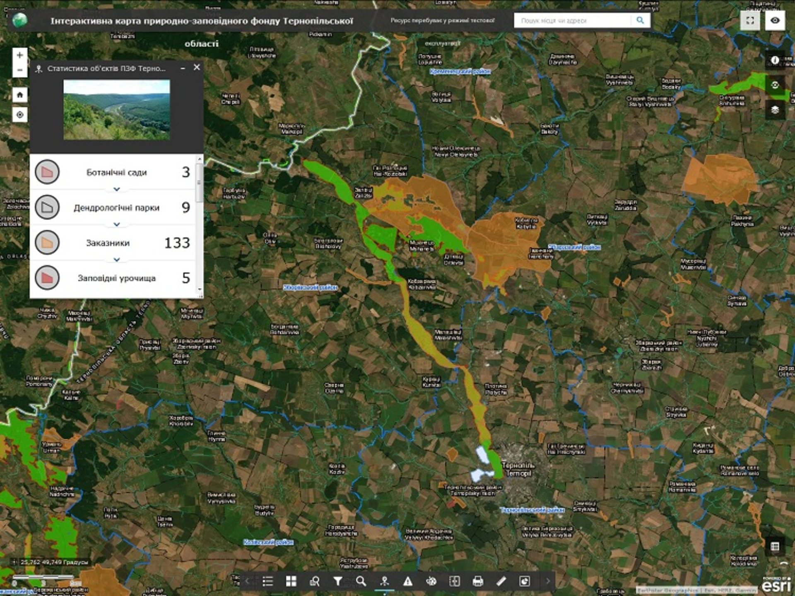
Task: Open the swipe compare widget
Action: 455,582
